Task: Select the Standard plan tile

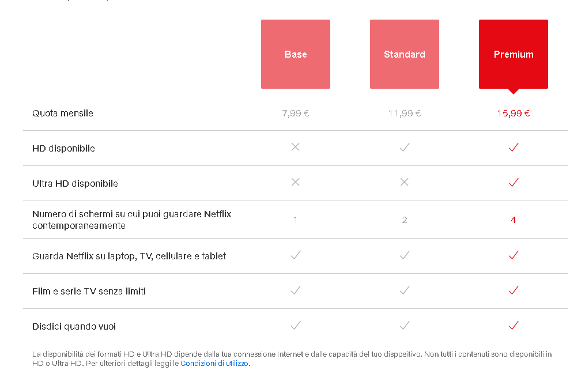Action: click(404, 54)
